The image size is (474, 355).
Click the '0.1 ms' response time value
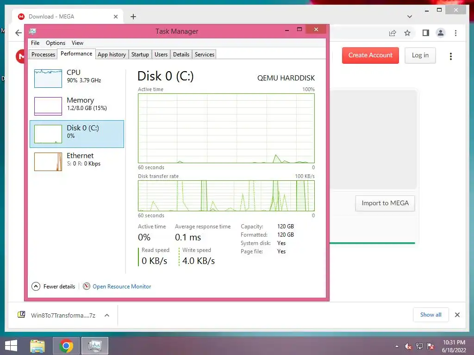[188, 237]
